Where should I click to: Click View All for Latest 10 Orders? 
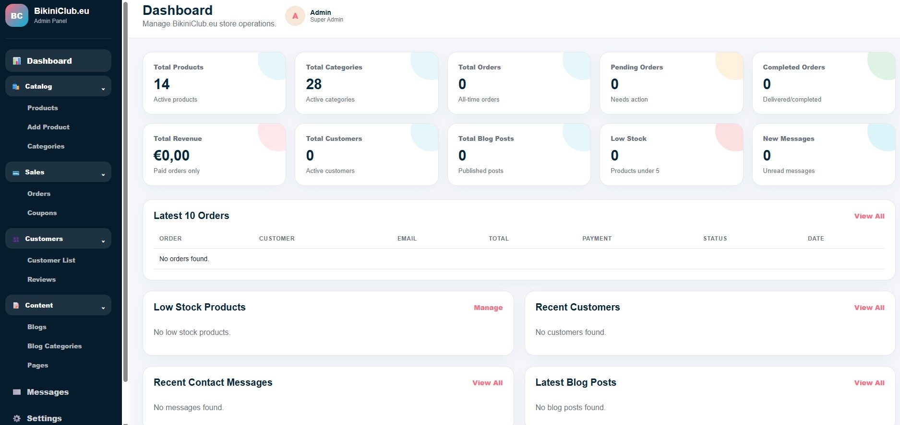point(869,216)
